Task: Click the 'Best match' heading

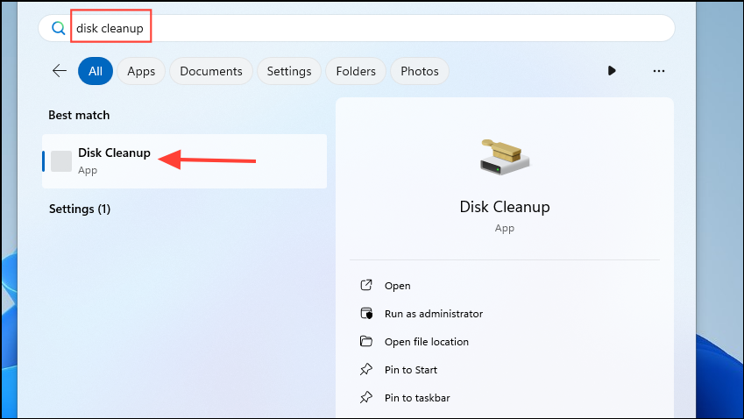Action: [79, 116]
